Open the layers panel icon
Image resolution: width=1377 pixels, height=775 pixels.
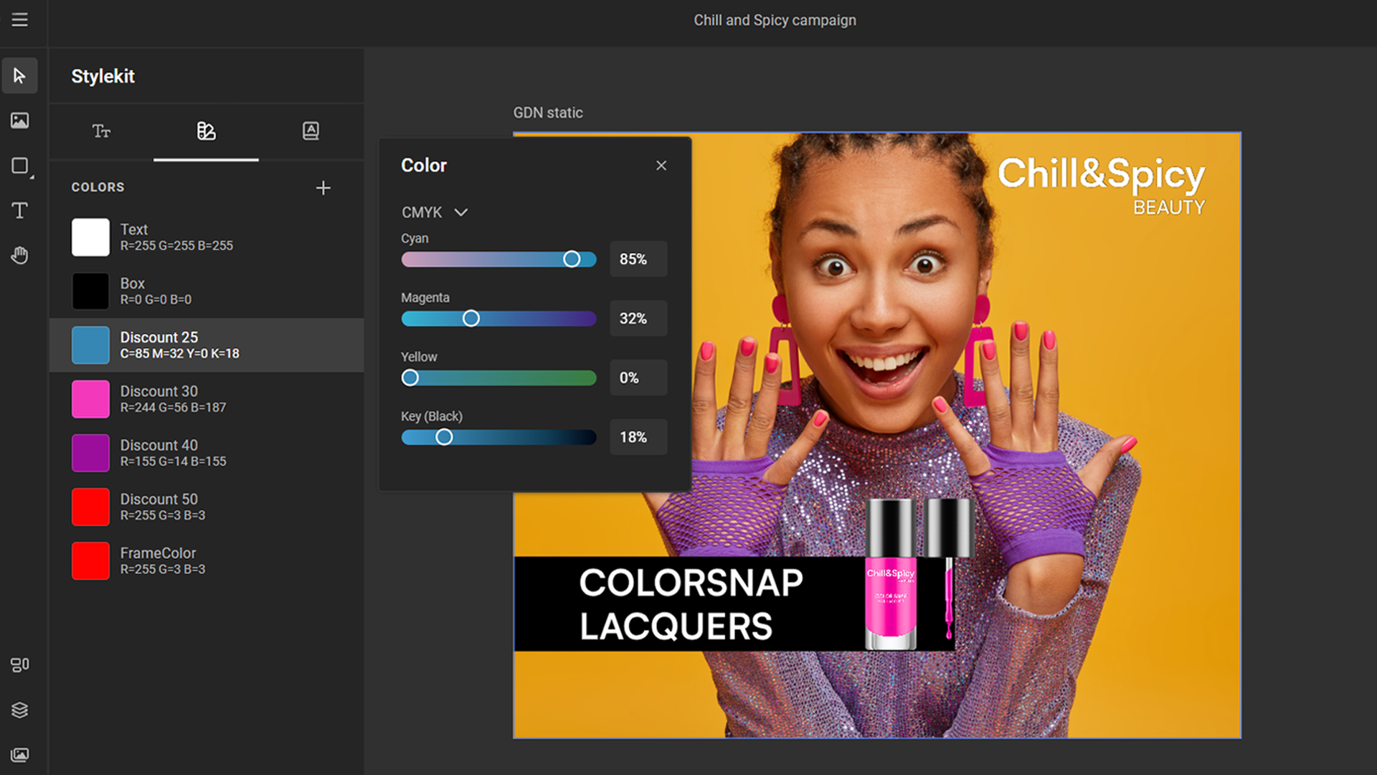point(19,710)
